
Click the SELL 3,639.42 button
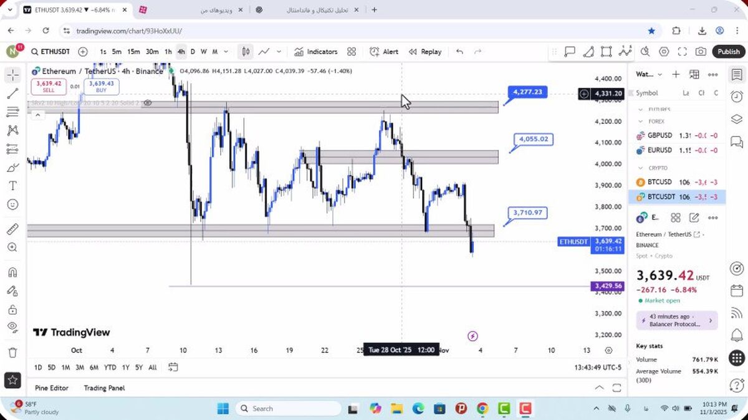pos(49,87)
